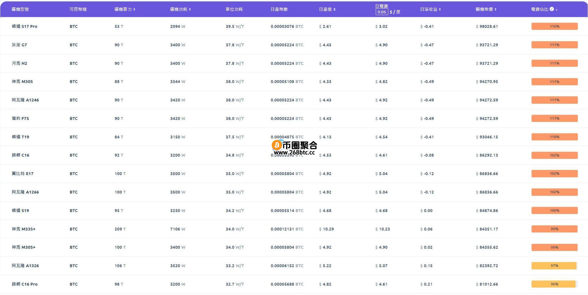Select the 阿瓦隆 A1326 miner name
Viewport: 588px width, 295px height.
(x=25, y=266)
